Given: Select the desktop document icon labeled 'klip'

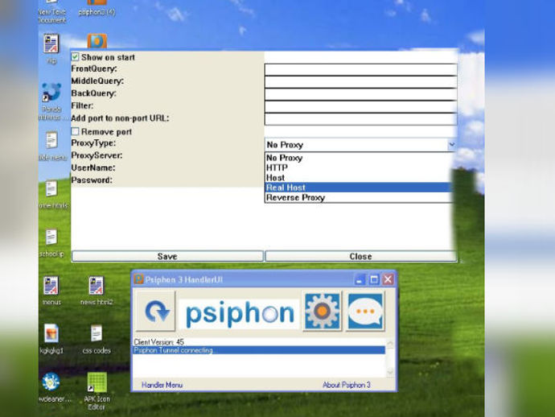Looking at the screenshot, I should [51, 49].
